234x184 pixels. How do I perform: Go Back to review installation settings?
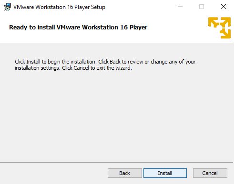(125, 173)
